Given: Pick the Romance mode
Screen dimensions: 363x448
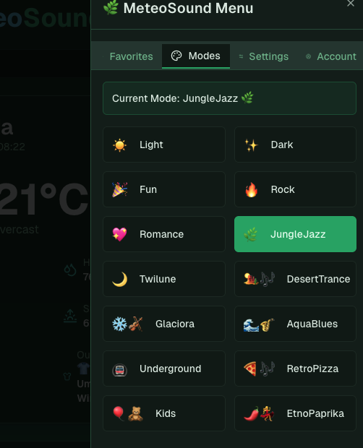Looking at the screenshot, I should (x=164, y=234).
